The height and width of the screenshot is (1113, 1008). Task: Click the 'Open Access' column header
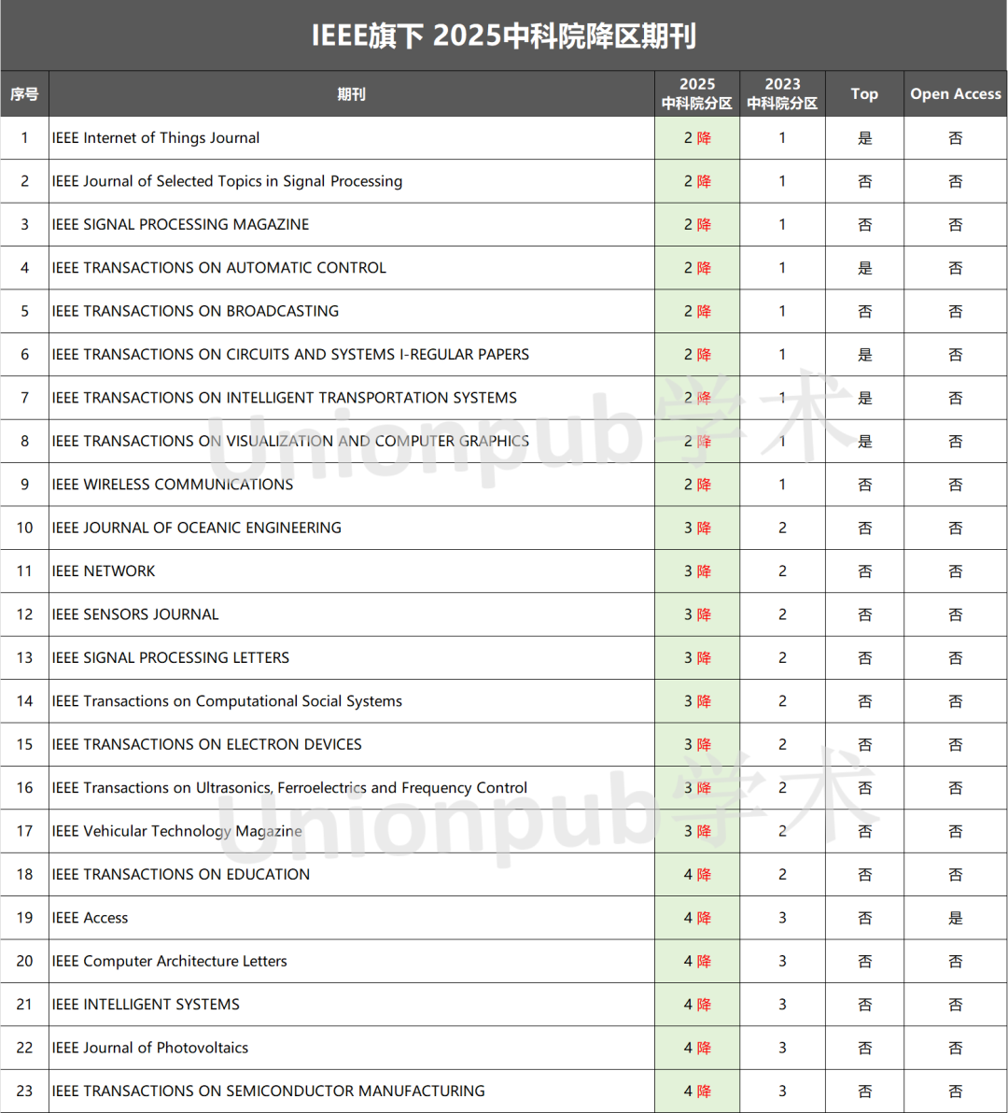[x=956, y=93]
